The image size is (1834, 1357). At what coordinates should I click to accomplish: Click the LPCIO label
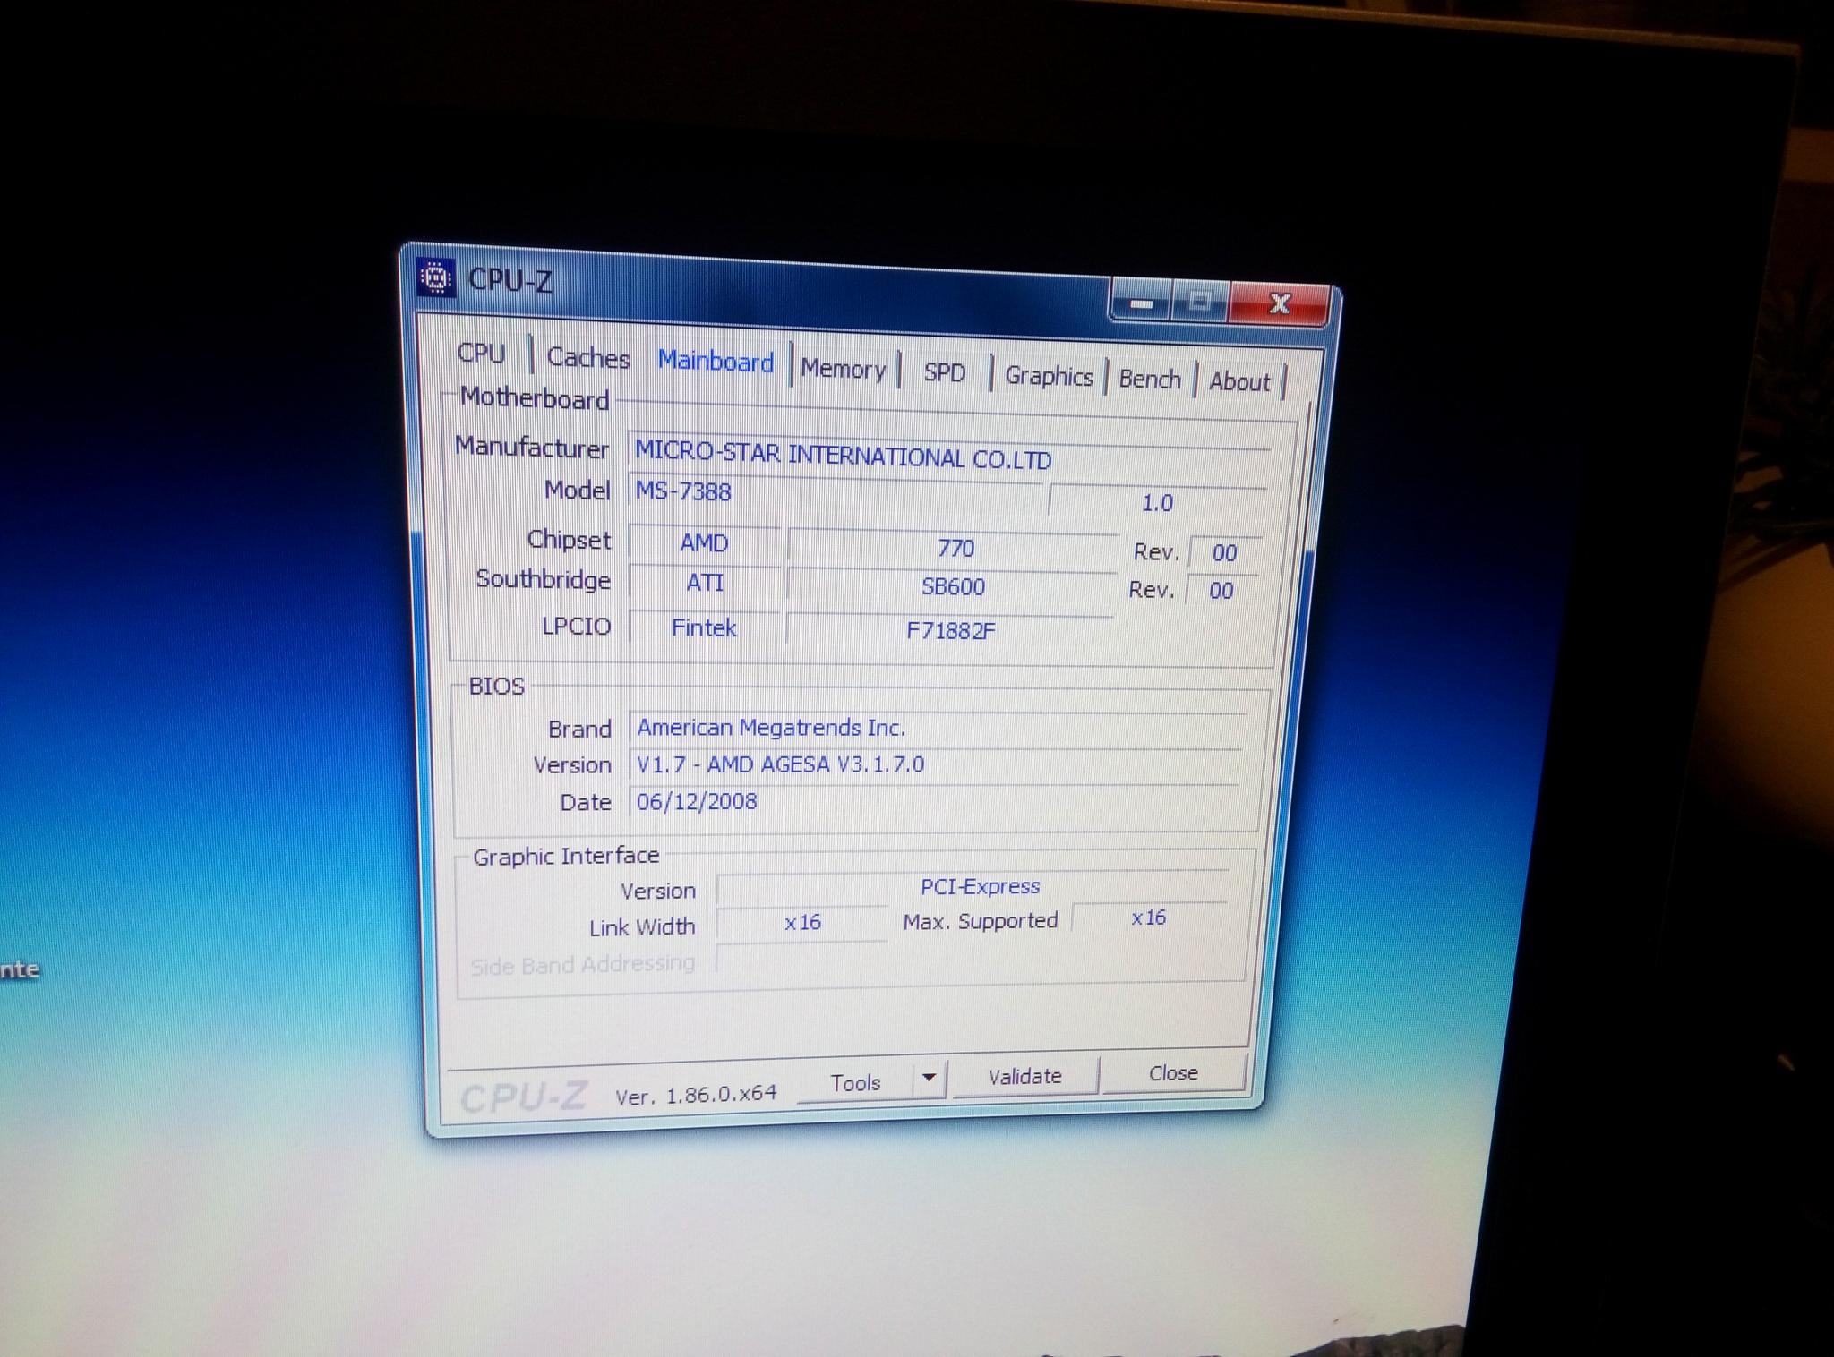tap(576, 626)
